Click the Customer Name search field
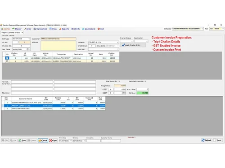Image resolution: width=225 pixels, height=168 pixels. [x=111, y=141]
